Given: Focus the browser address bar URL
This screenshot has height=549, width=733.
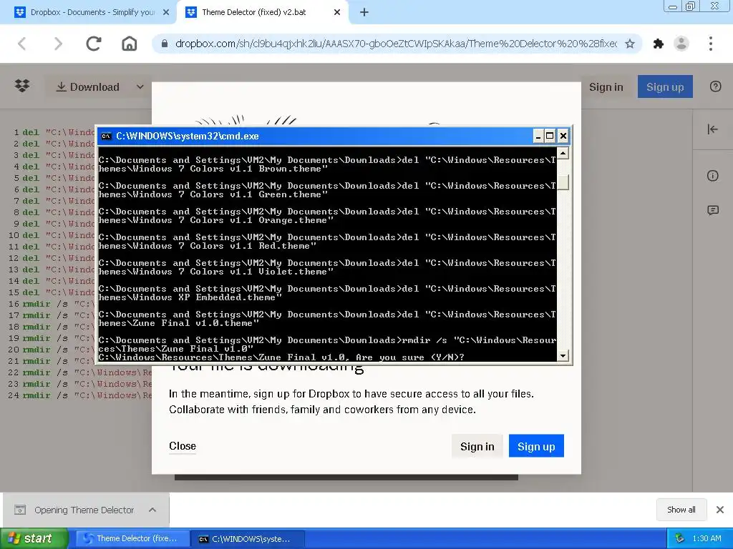Looking at the screenshot, I should pyautogui.click(x=395, y=44).
